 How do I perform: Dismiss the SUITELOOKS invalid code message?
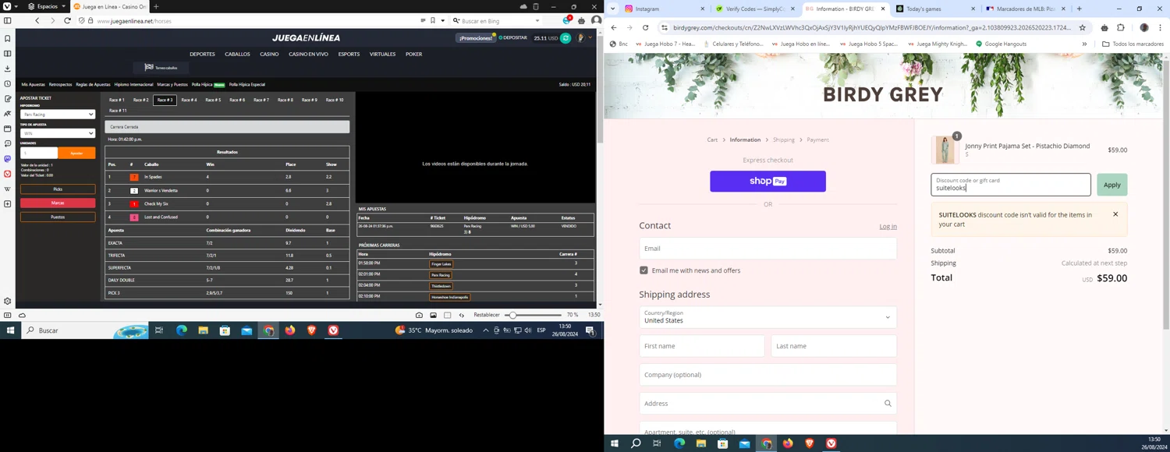pyautogui.click(x=1115, y=214)
